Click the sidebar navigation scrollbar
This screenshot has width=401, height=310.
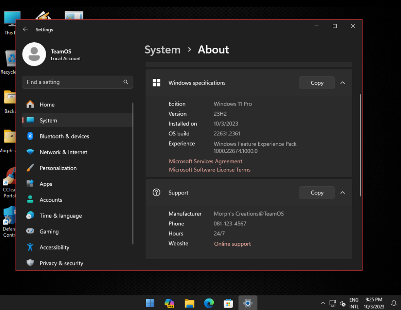tap(133, 173)
